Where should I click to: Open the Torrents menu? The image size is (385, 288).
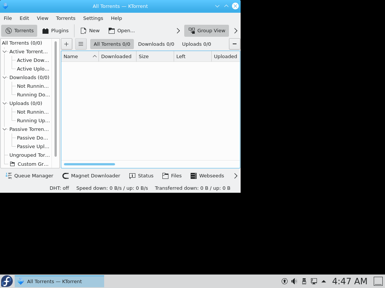click(65, 18)
